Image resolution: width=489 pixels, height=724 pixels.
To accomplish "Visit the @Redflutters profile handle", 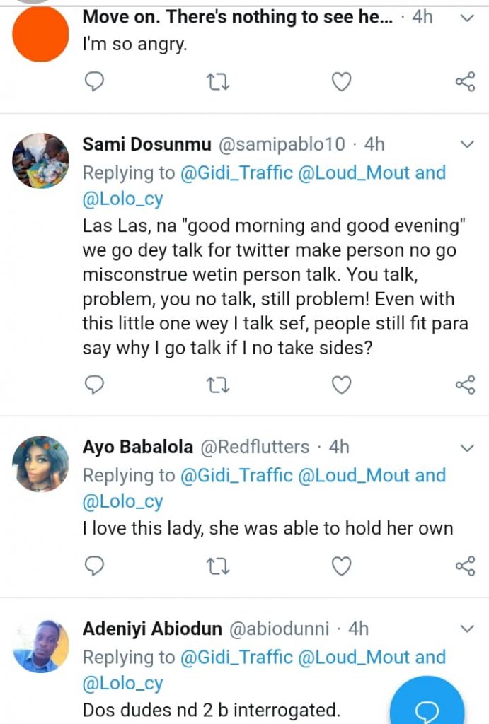I will tap(255, 448).
